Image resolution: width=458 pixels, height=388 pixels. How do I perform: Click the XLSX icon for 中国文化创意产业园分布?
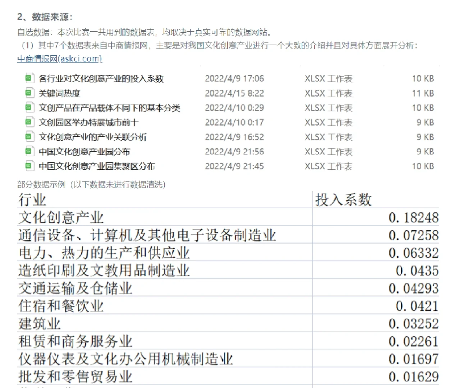29,152
